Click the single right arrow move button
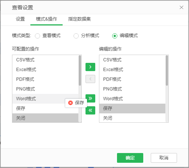This screenshot has height=168, width=189. coord(90,67)
